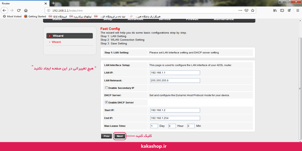Screen dimensions: 302x151
Task: Click the "Step 2: WLAN Connection Setting" line
Action: [123, 40]
